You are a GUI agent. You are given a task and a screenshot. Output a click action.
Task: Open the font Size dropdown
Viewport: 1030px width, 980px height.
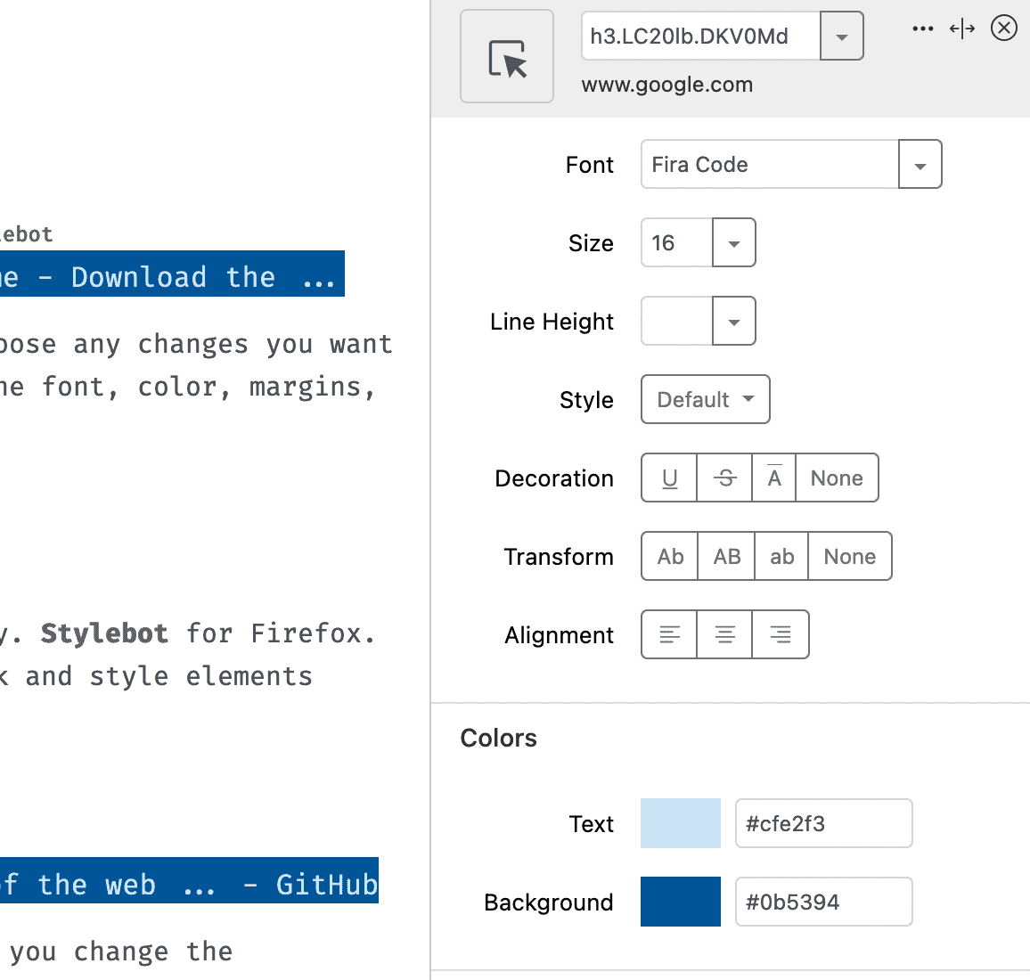pyautogui.click(x=734, y=242)
